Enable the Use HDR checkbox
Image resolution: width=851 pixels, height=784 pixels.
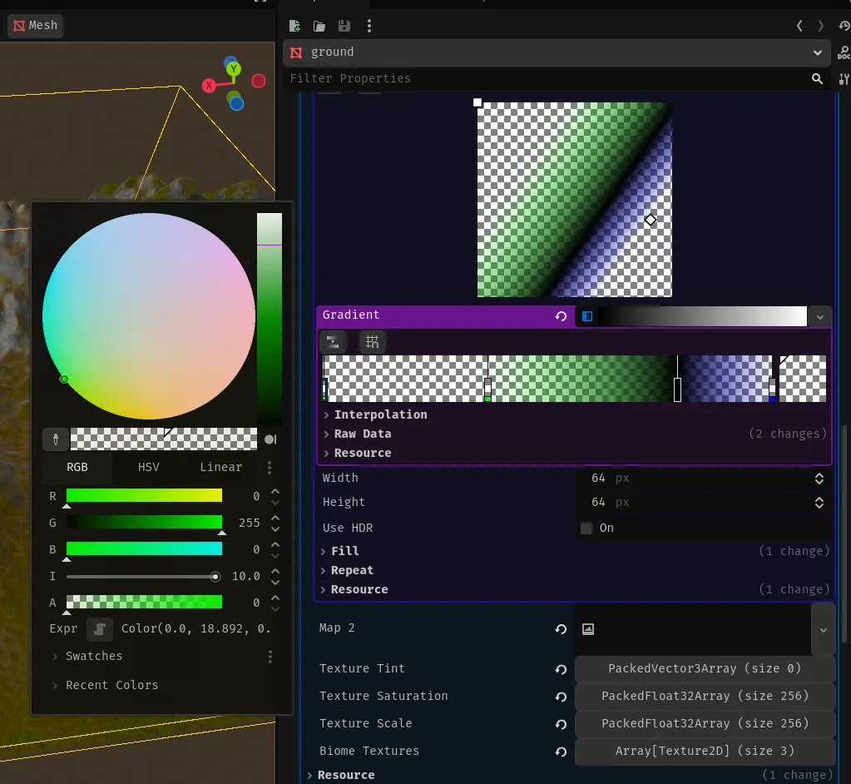click(586, 528)
